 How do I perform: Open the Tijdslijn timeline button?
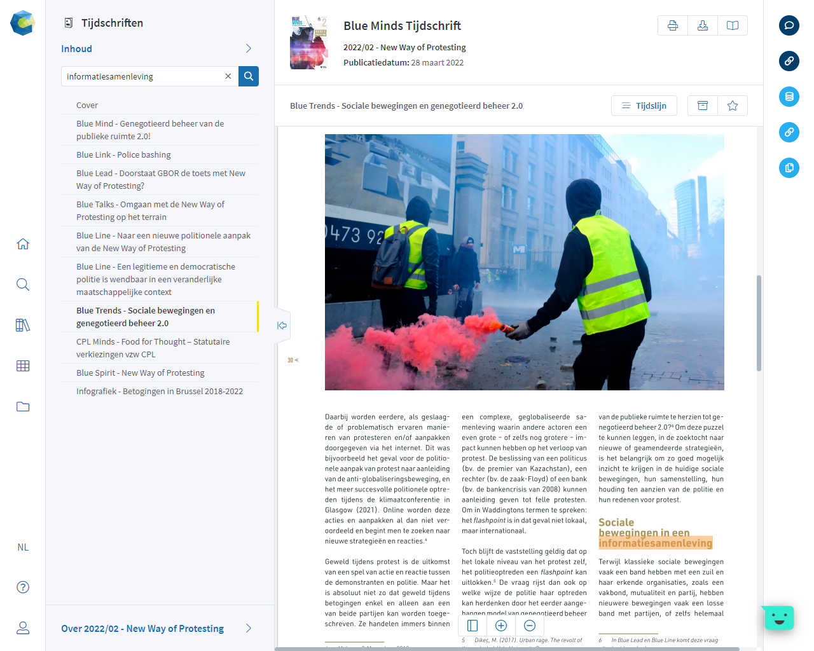pyautogui.click(x=644, y=106)
